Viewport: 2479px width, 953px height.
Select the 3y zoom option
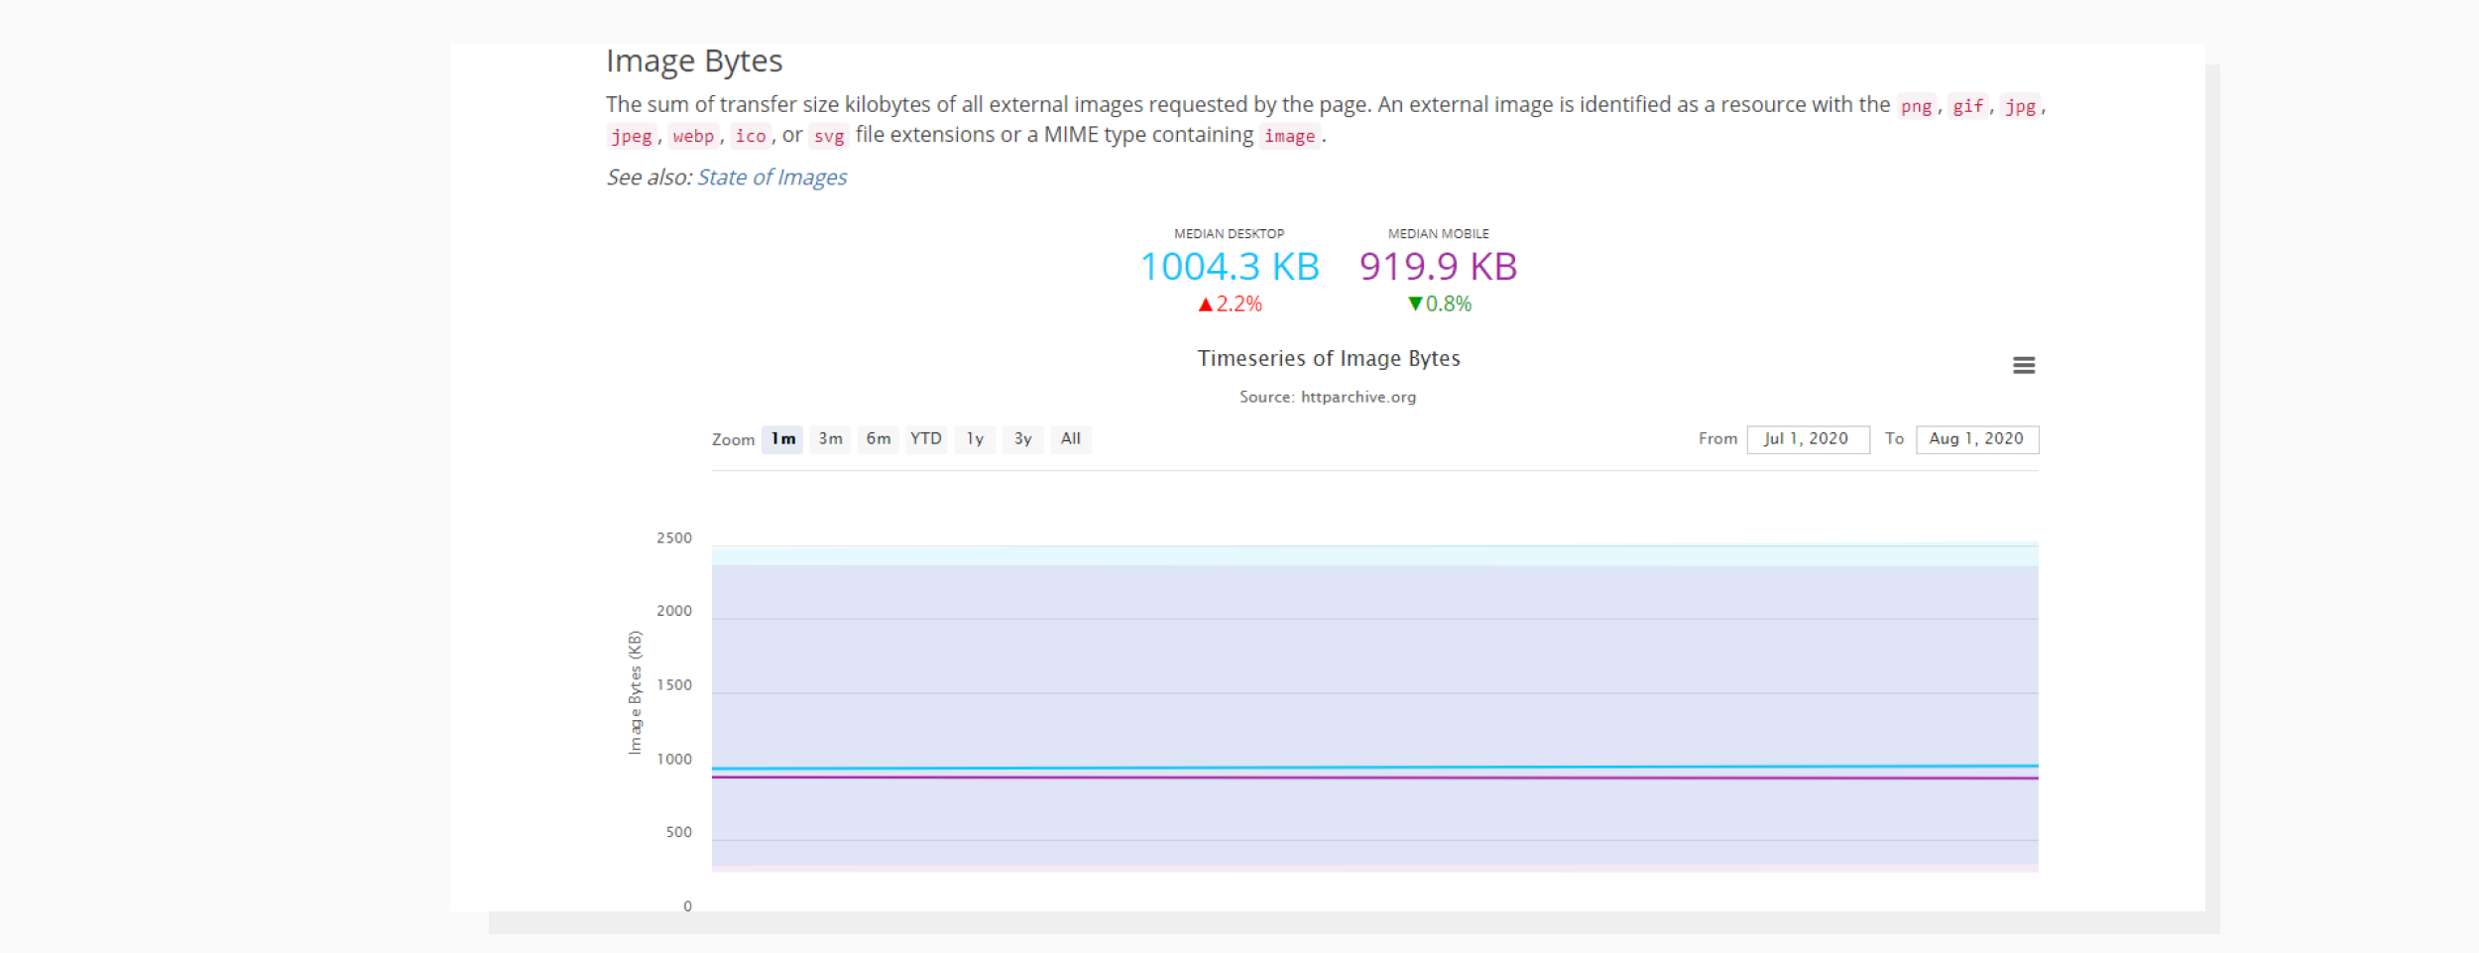[x=1021, y=439]
